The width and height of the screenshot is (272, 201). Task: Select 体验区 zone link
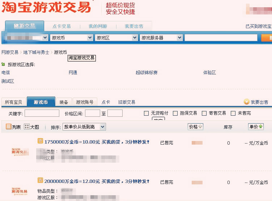[x=209, y=73]
